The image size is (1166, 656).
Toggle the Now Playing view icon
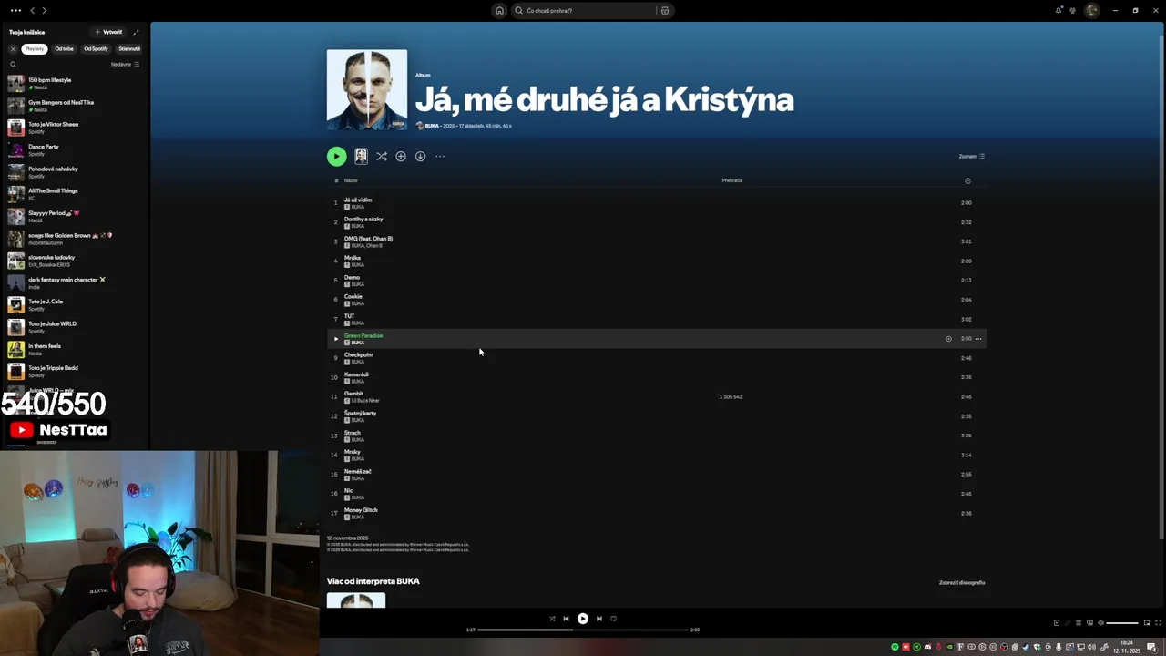click(x=1057, y=623)
